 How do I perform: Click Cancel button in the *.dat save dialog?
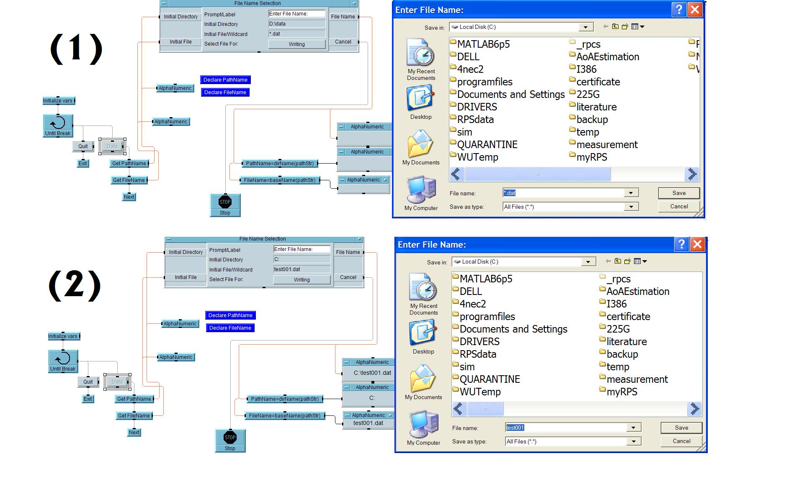point(679,206)
